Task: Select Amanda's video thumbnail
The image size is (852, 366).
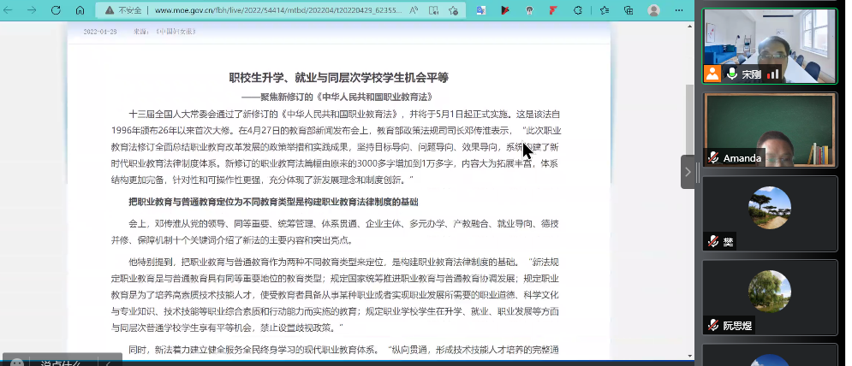Action: coord(770,128)
